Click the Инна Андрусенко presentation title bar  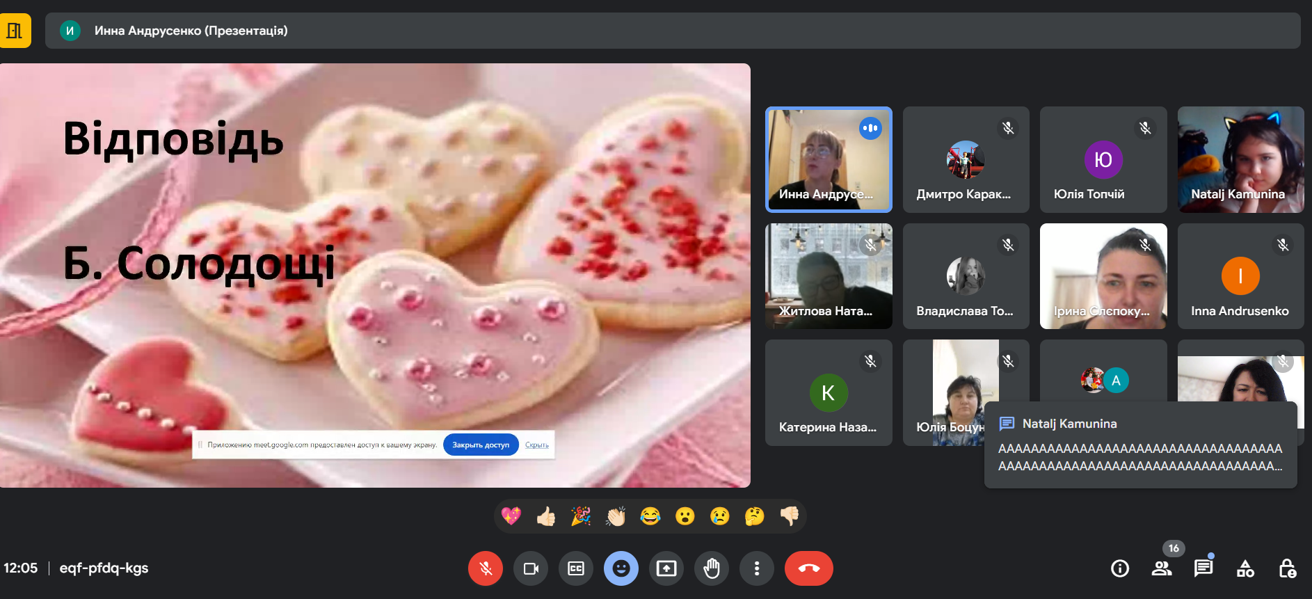click(x=672, y=31)
